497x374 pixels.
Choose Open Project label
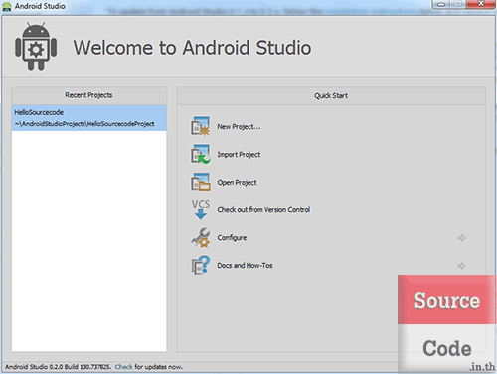[x=237, y=183]
